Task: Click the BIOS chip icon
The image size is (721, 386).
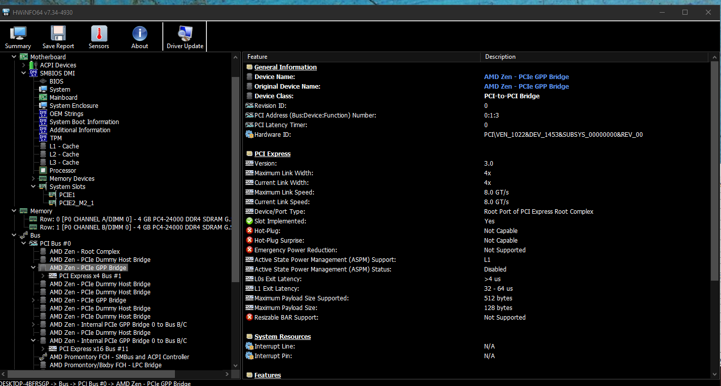Action: click(x=43, y=81)
